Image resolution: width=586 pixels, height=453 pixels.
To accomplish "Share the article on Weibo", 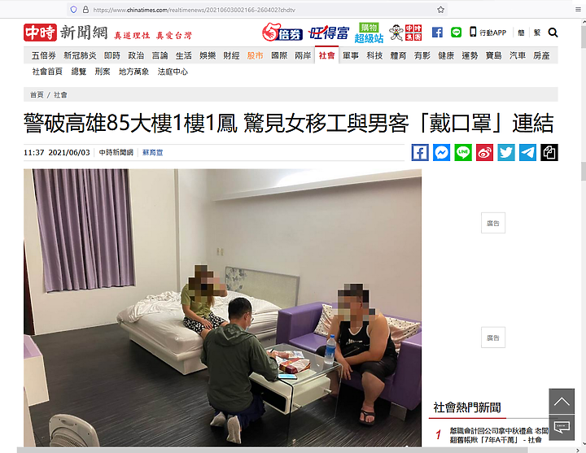I will 484,153.
